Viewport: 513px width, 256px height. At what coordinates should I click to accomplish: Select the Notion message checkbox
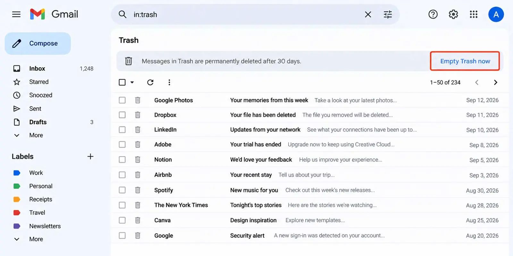(122, 159)
